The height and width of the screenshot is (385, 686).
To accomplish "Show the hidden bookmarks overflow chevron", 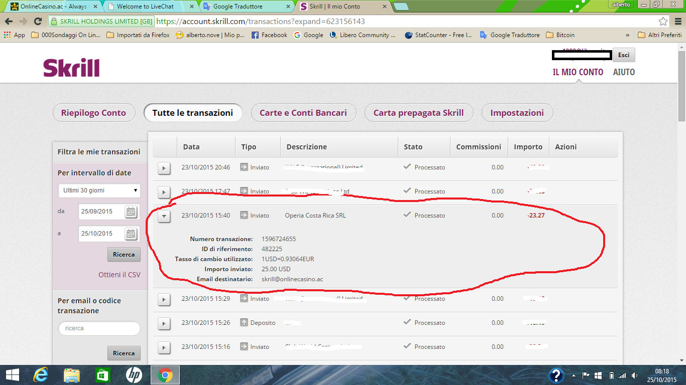I will pos(627,35).
